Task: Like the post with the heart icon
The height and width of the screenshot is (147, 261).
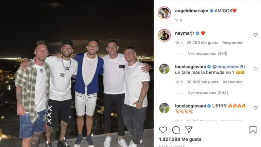Action: pos(163,130)
